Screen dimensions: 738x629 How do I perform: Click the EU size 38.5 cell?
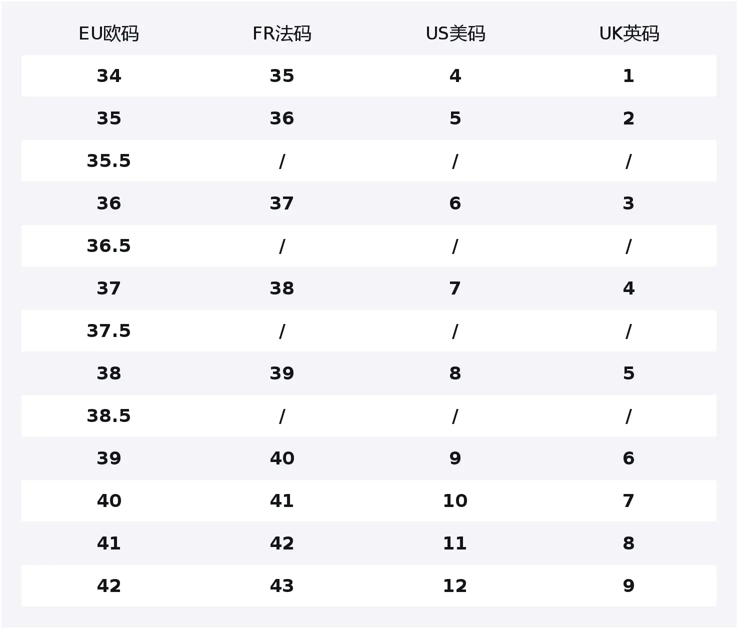(108, 416)
